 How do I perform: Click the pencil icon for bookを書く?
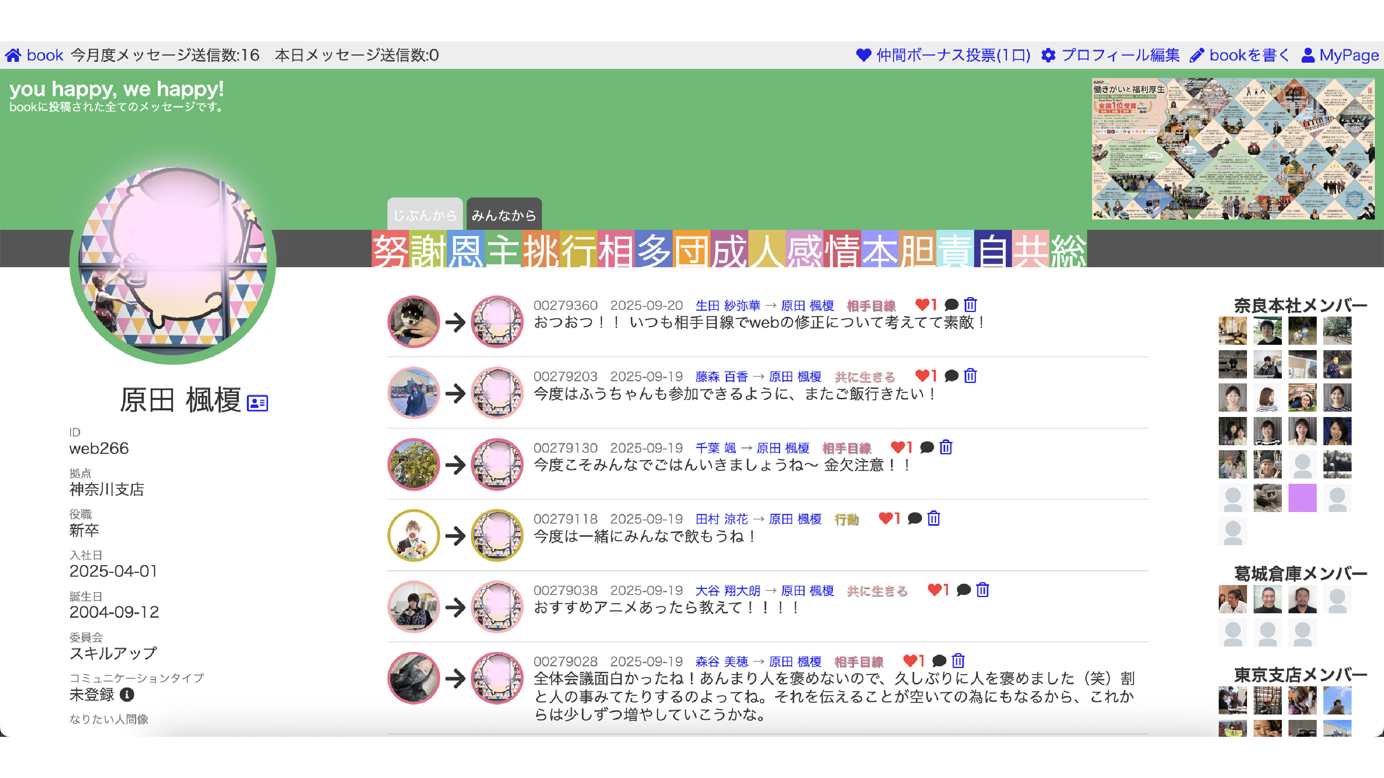click(1196, 55)
